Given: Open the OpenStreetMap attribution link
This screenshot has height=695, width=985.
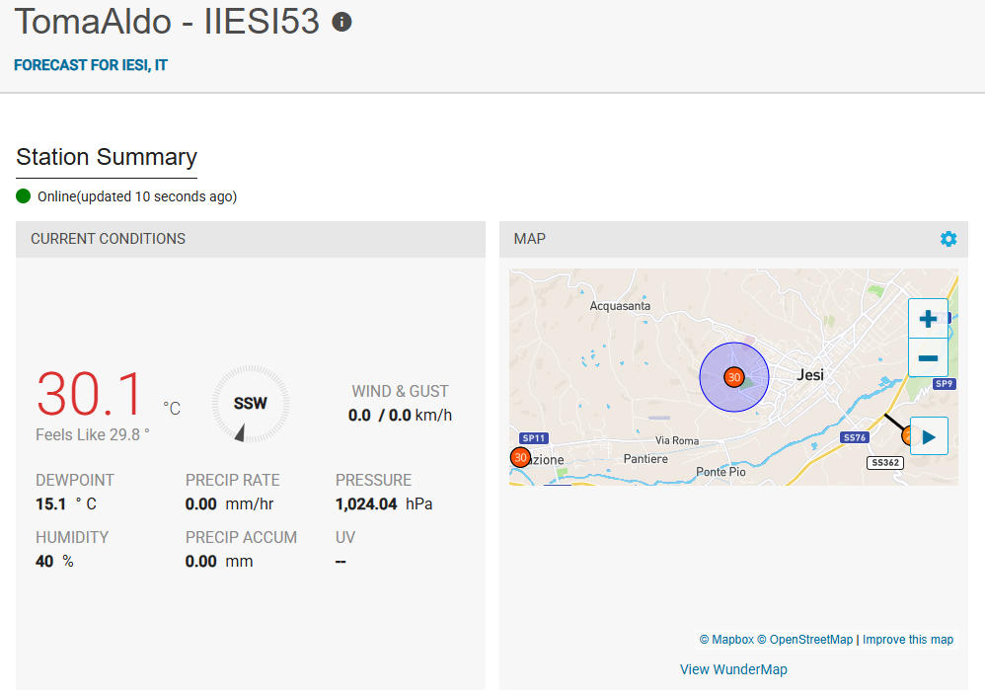Looking at the screenshot, I should pos(804,640).
